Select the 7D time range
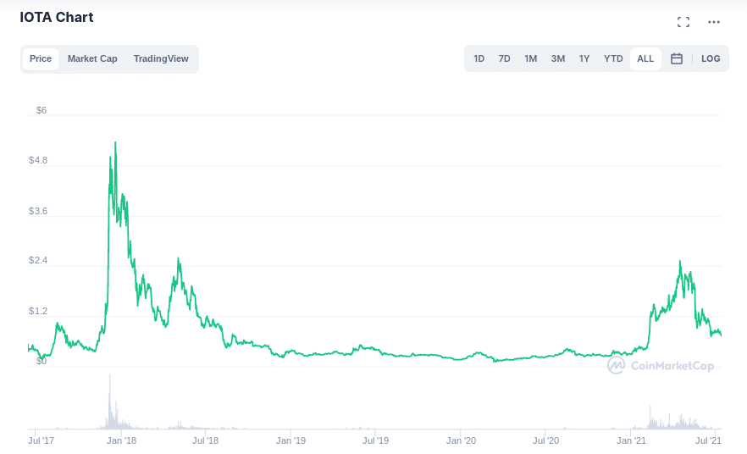 (x=504, y=58)
